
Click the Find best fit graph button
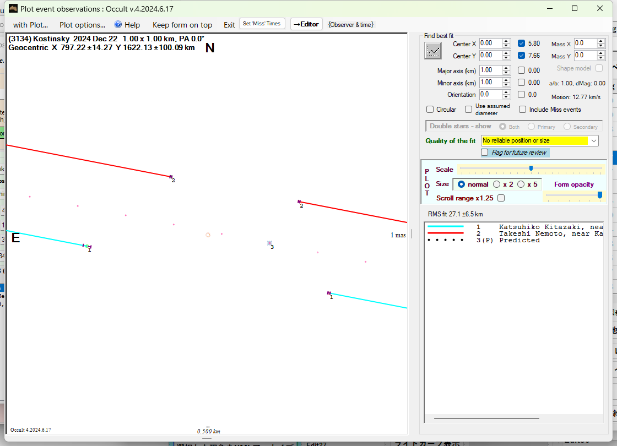[433, 50]
